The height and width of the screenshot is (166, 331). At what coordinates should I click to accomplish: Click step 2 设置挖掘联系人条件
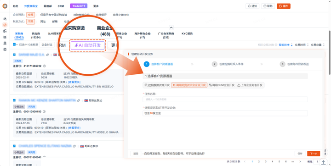(228, 64)
